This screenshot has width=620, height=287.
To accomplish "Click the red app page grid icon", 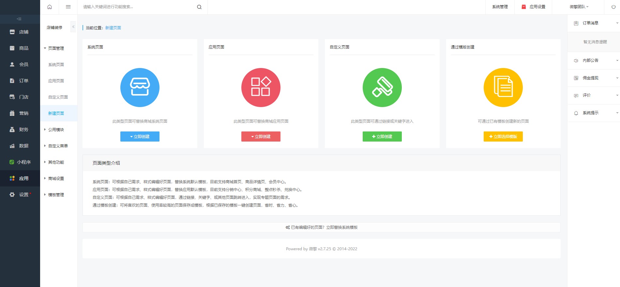I will [261, 87].
